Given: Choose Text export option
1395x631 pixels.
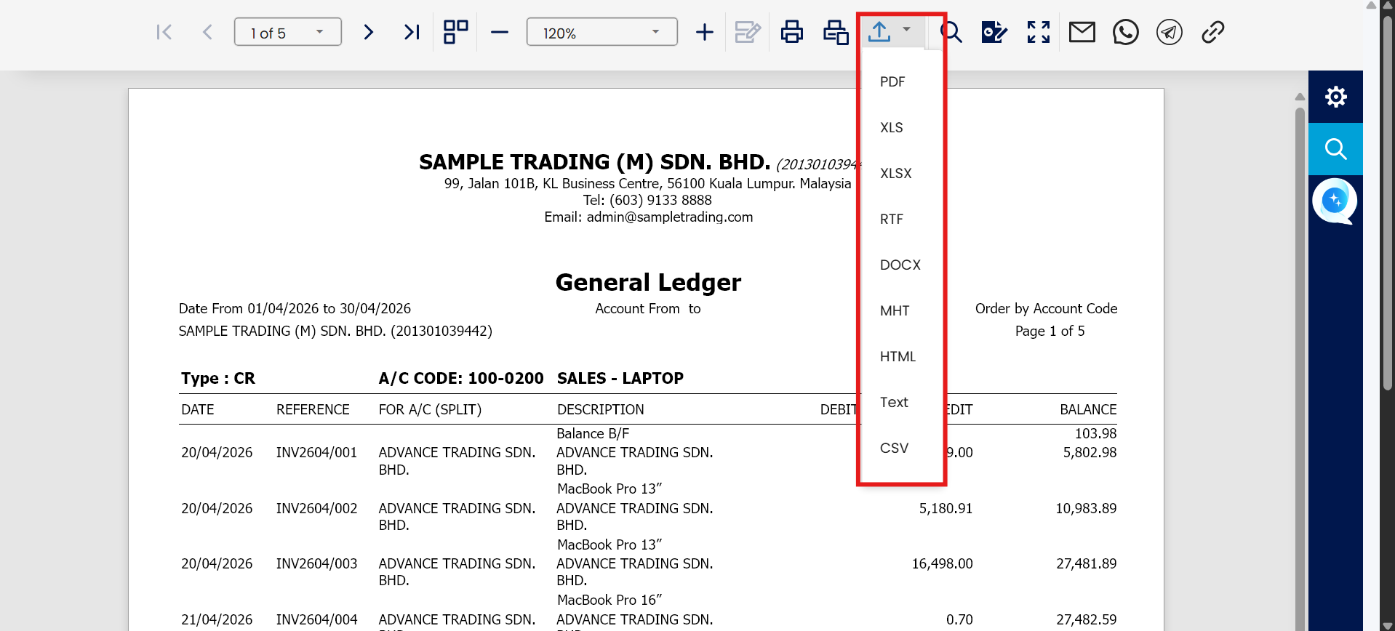Looking at the screenshot, I should [901, 402].
